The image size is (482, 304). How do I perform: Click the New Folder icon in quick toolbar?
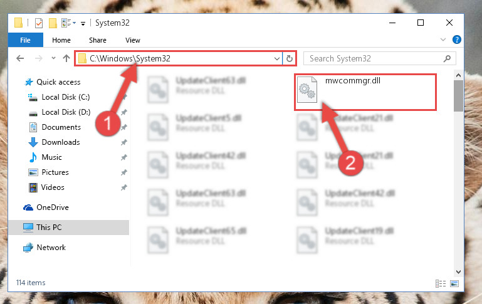(x=53, y=23)
